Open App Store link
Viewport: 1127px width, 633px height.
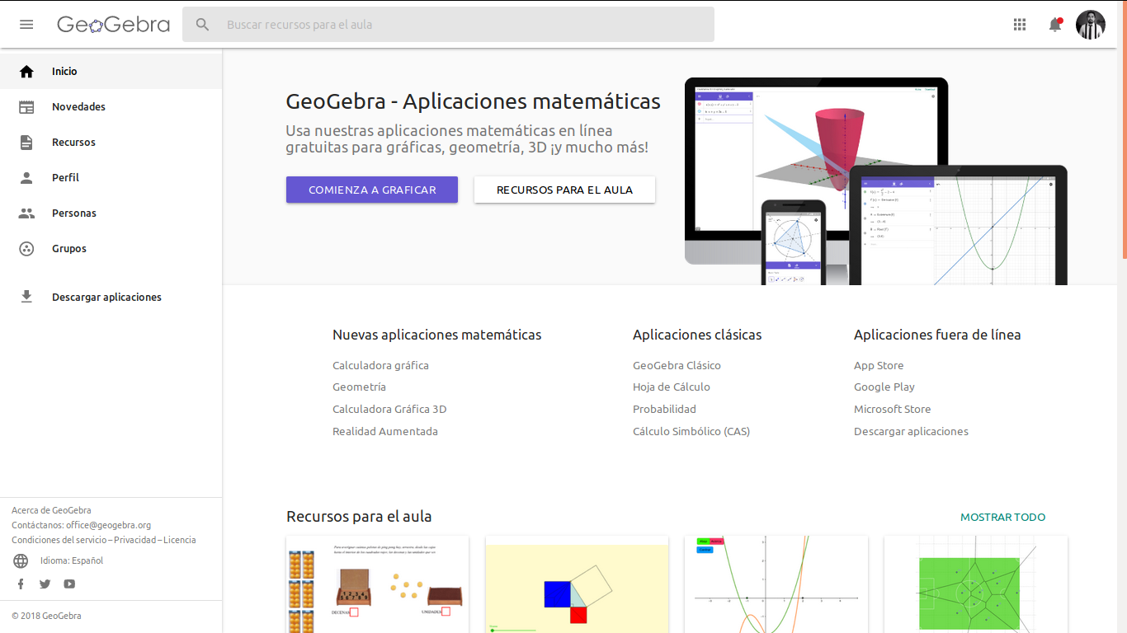click(x=879, y=365)
